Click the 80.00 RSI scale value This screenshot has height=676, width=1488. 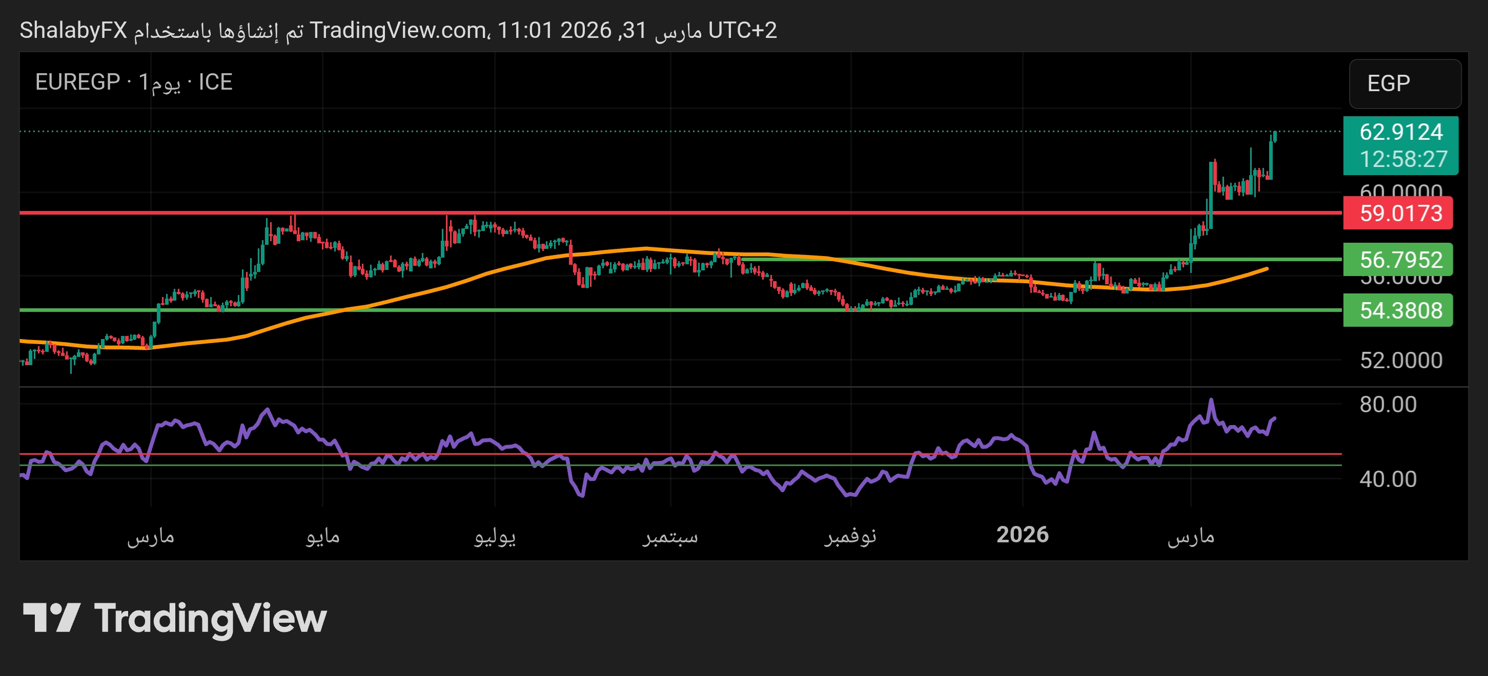click(x=1388, y=404)
